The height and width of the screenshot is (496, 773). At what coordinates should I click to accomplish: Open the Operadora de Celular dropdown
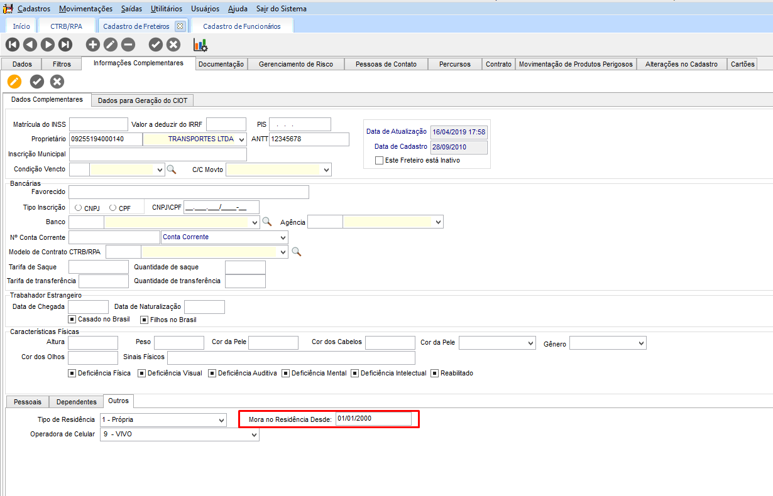click(x=253, y=434)
